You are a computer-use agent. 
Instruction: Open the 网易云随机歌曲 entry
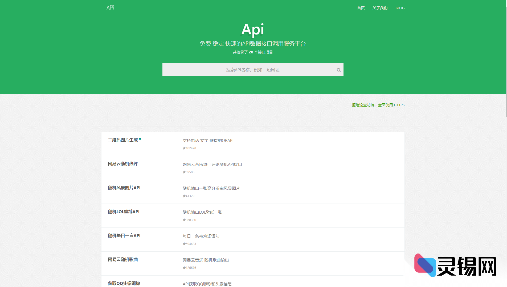coord(123,260)
